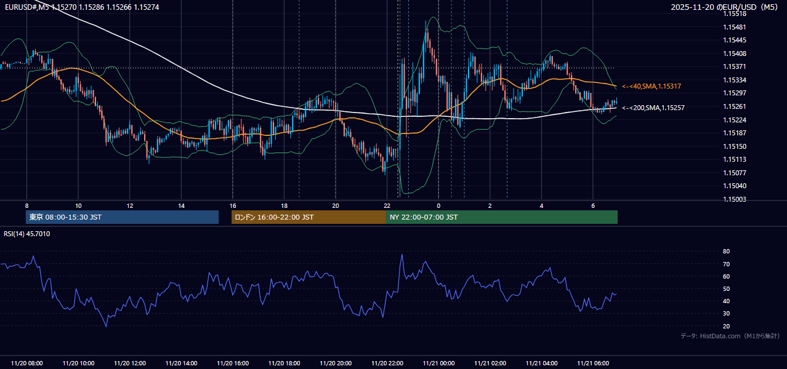Click the 200 SMA label reading 1.15257
Viewport: 787px width, 369px height.
653,108
